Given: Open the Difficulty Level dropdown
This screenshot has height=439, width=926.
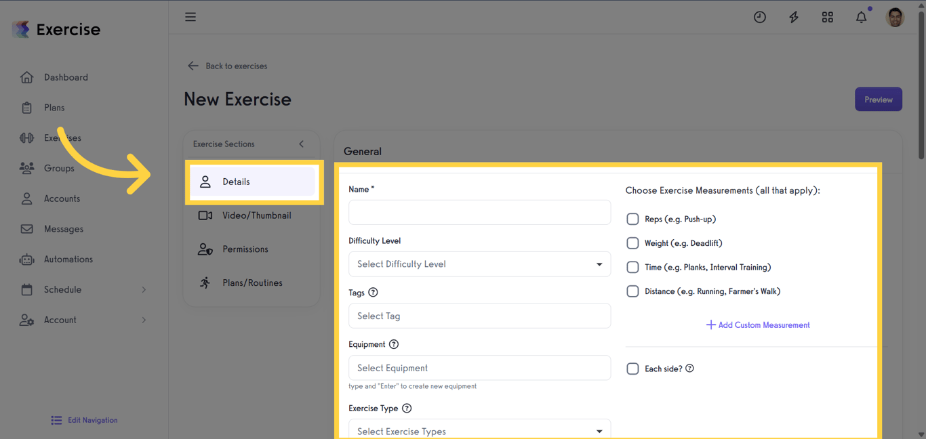Looking at the screenshot, I should (479, 264).
